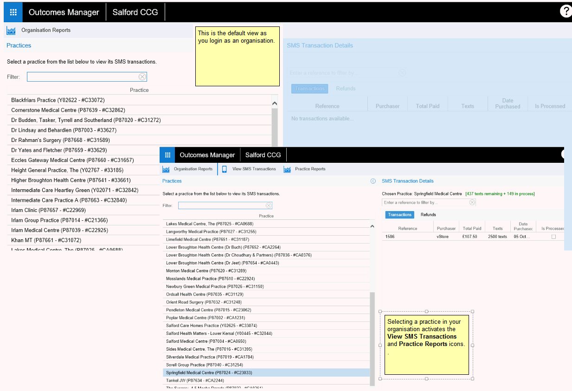572x391 pixels.
Task: Click the Total Paid column header above £107.50
Action: 472,228
